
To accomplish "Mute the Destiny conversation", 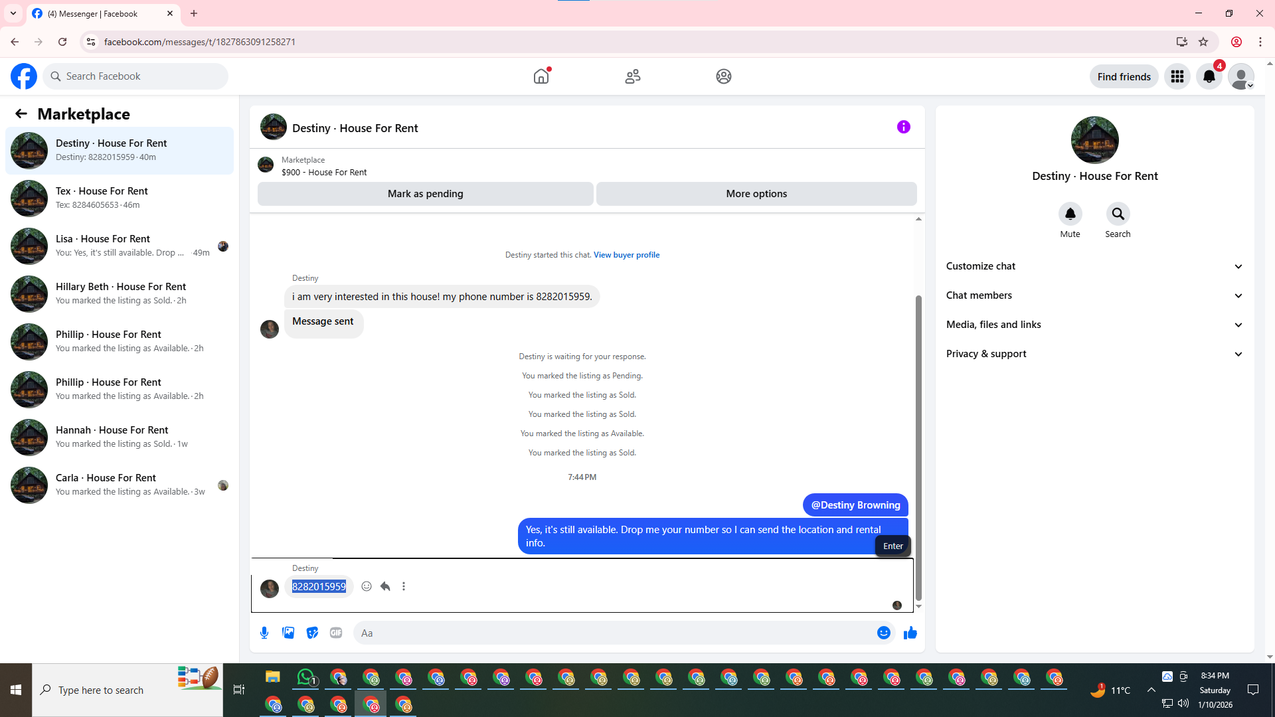I will 1070,214.
